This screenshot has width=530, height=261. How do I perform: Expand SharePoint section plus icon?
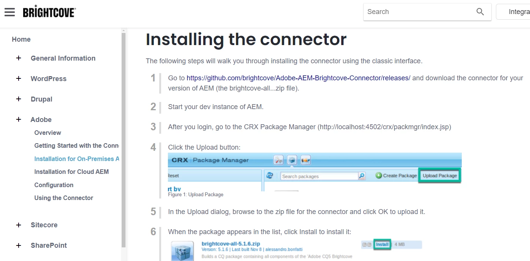pos(19,245)
